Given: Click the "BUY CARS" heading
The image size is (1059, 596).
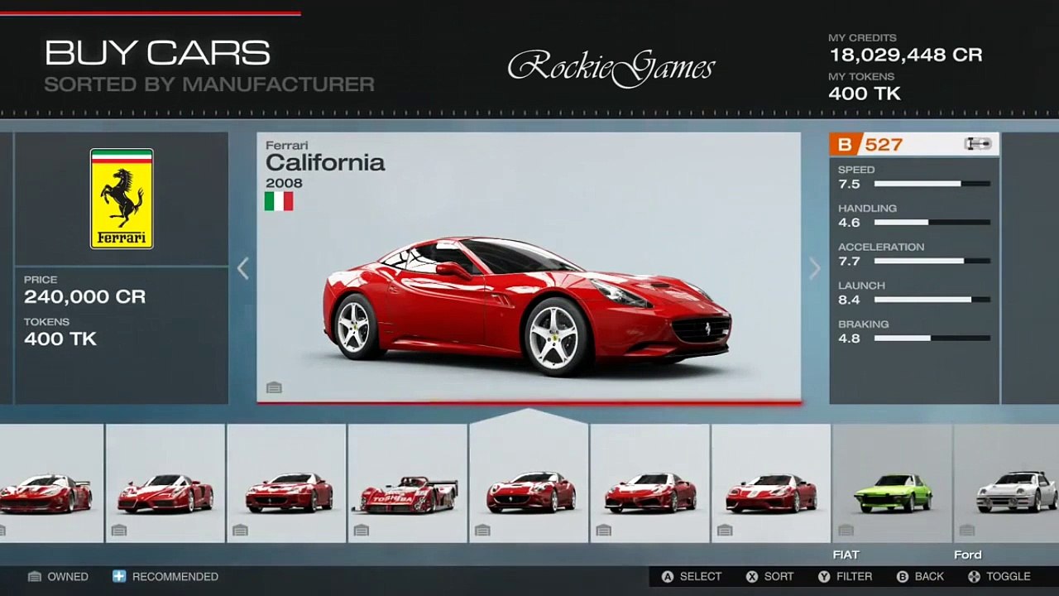Looking at the screenshot, I should coord(157,54).
